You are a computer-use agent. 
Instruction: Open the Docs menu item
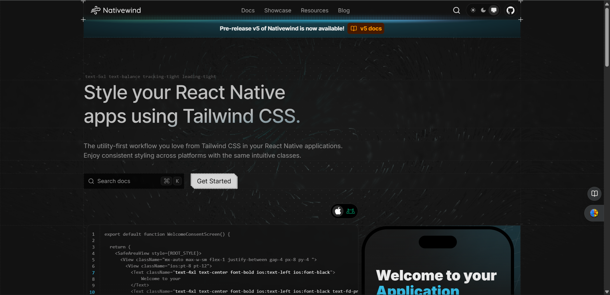(248, 10)
